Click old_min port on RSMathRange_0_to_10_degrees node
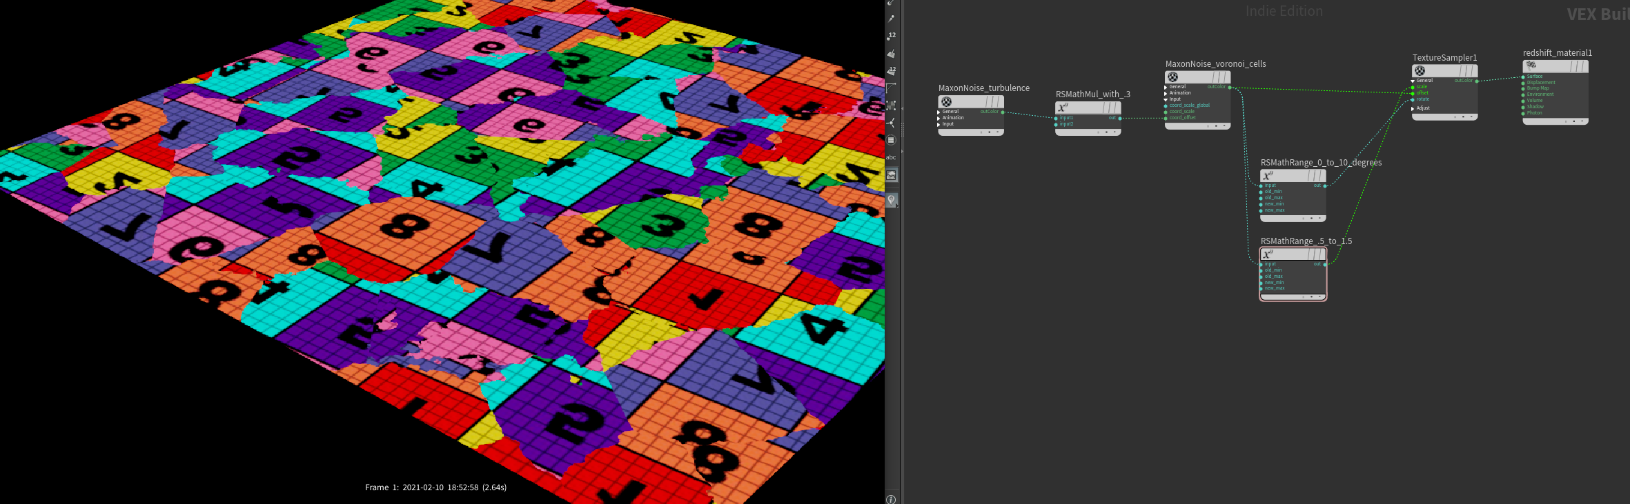 1261,192
